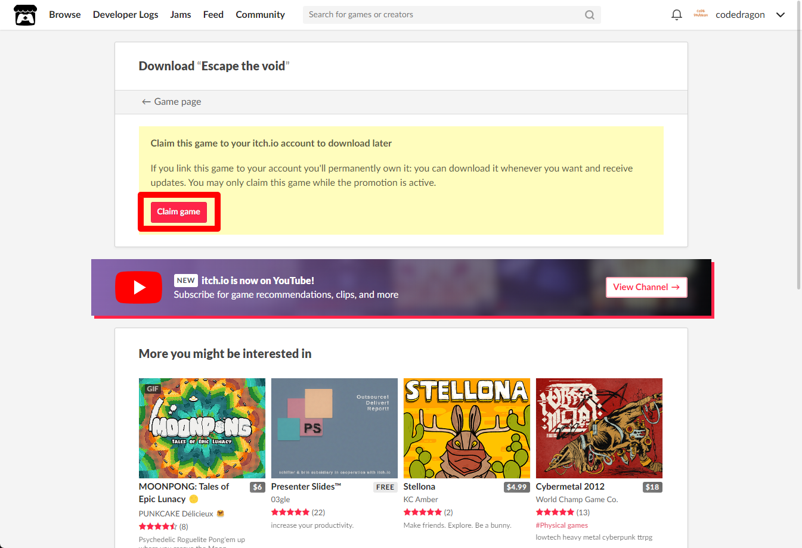Open the Community page
The image size is (802, 548).
pyautogui.click(x=261, y=15)
